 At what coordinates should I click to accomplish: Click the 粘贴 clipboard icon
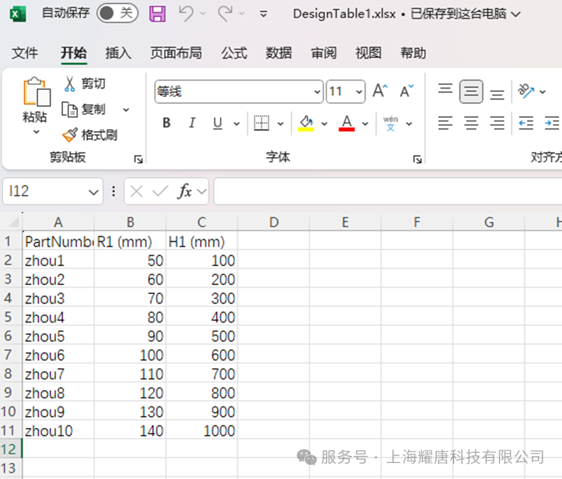coord(36,92)
